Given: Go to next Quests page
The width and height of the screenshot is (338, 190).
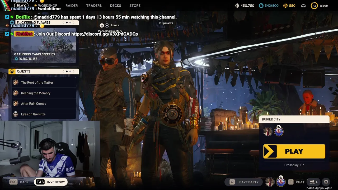Looking at the screenshot, I should pos(74,71).
